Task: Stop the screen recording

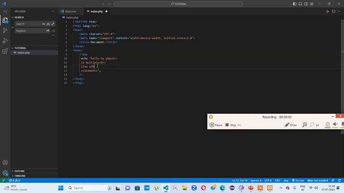Action: click(x=233, y=125)
